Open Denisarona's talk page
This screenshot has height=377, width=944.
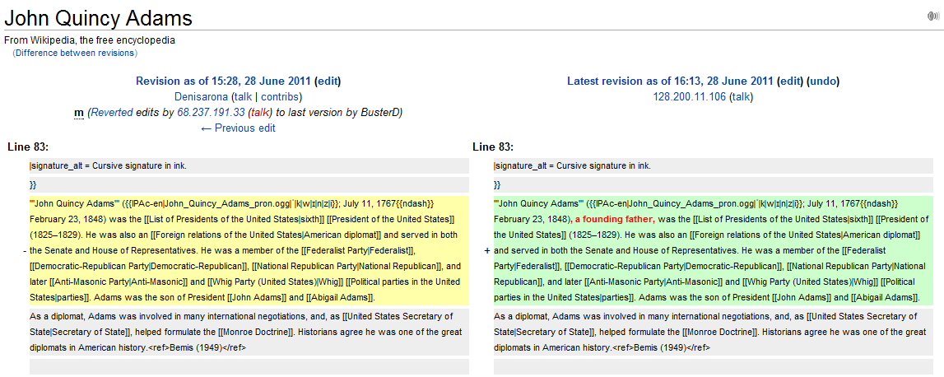tap(242, 97)
